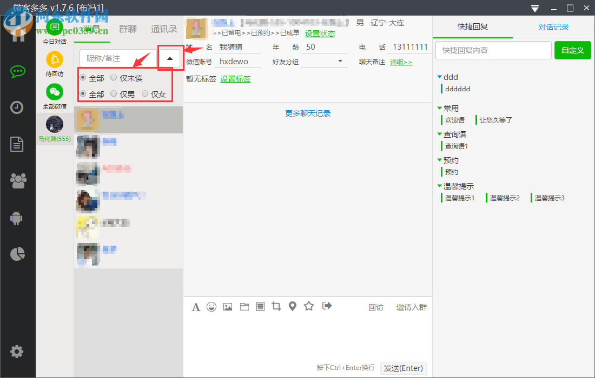Click the contacts group icon in sidebar
The width and height of the screenshot is (595, 378).
[18, 181]
